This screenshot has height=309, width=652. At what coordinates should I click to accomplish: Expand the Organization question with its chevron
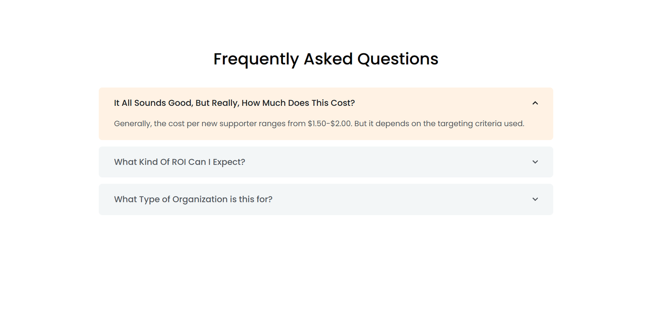pyautogui.click(x=535, y=199)
